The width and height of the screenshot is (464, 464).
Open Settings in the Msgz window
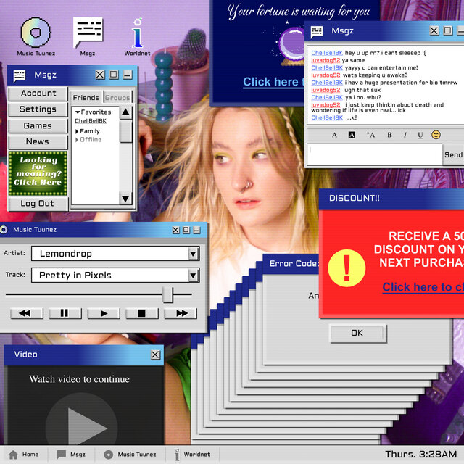click(x=38, y=109)
